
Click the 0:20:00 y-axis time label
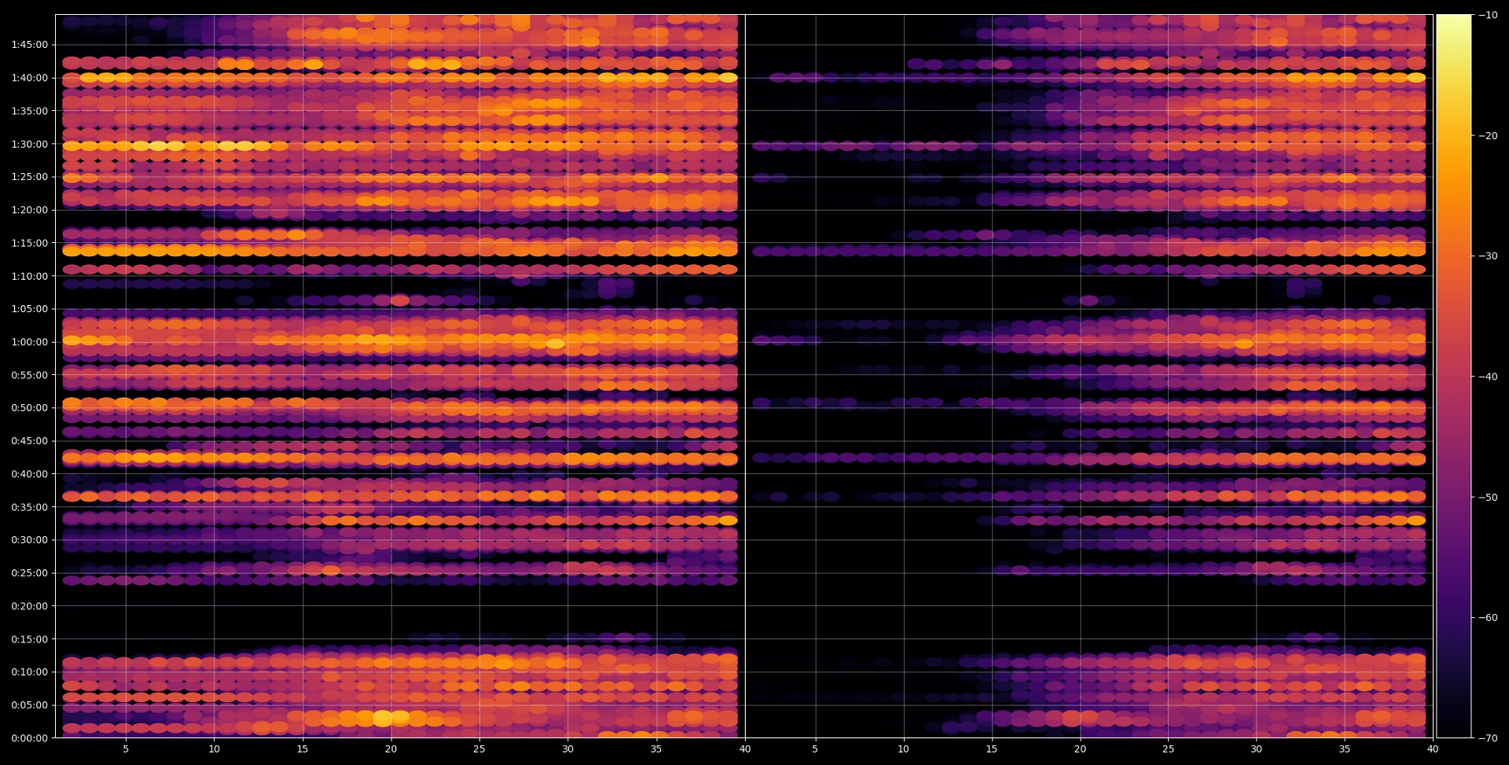point(29,606)
